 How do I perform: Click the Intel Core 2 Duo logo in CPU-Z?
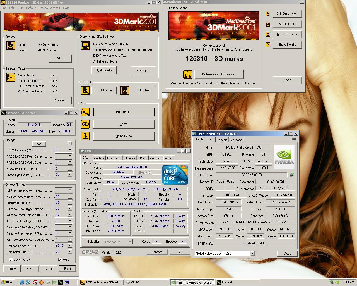[175, 175]
